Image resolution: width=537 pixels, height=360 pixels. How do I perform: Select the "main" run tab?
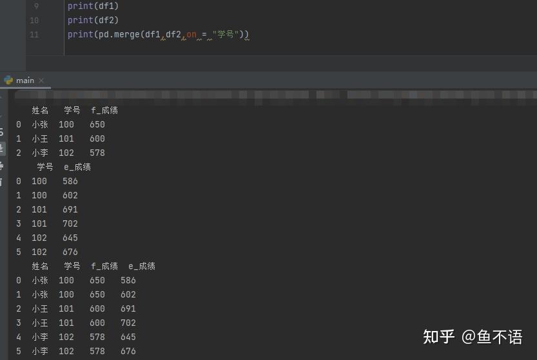[x=24, y=81]
